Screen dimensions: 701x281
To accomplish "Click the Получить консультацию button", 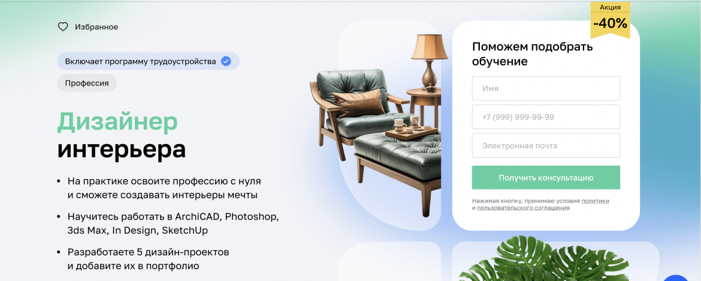I will 546,178.
